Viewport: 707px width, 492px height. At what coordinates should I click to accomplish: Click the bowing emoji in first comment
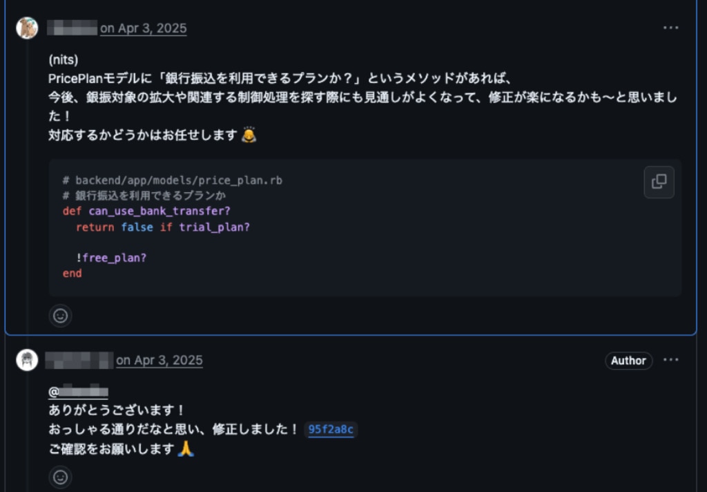249,135
